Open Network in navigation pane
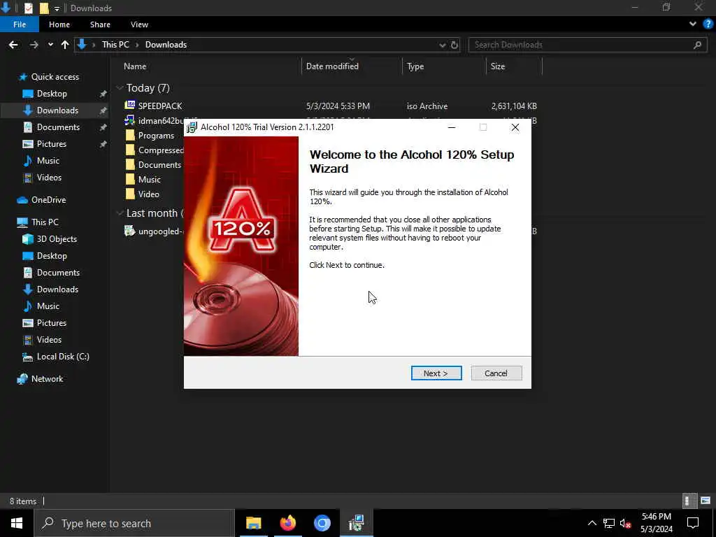The height and width of the screenshot is (537, 716). (x=47, y=378)
